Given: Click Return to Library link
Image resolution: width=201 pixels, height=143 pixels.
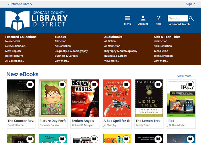Looking at the screenshot, I should pos(20,4).
